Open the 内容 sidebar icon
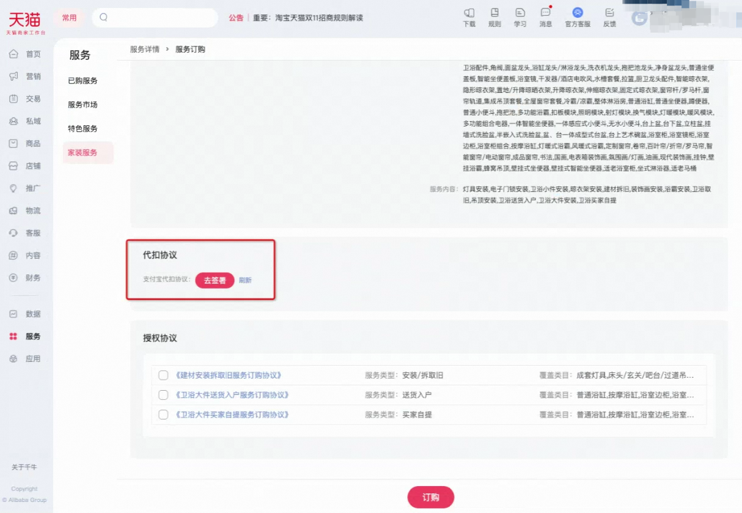This screenshot has width=742, height=513. pos(13,256)
